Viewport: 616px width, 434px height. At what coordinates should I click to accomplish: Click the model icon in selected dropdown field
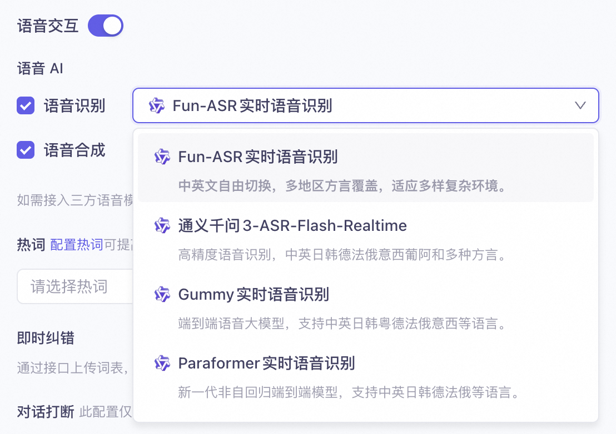(x=156, y=105)
